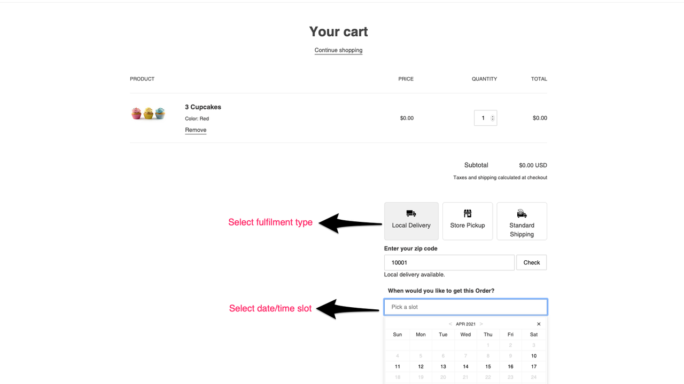
Task: Select April 10 in the calendar
Action: (x=534, y=356)
